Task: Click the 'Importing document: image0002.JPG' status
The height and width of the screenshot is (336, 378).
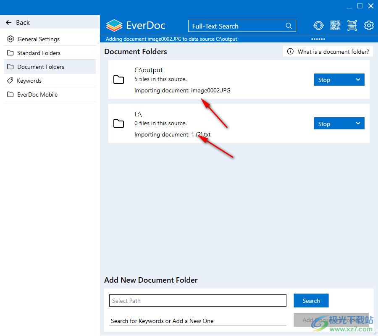Action: click(x=183, y=91)
